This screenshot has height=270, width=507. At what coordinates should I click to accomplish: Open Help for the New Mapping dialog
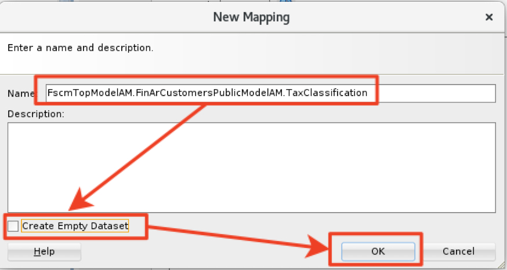(44, 251)
